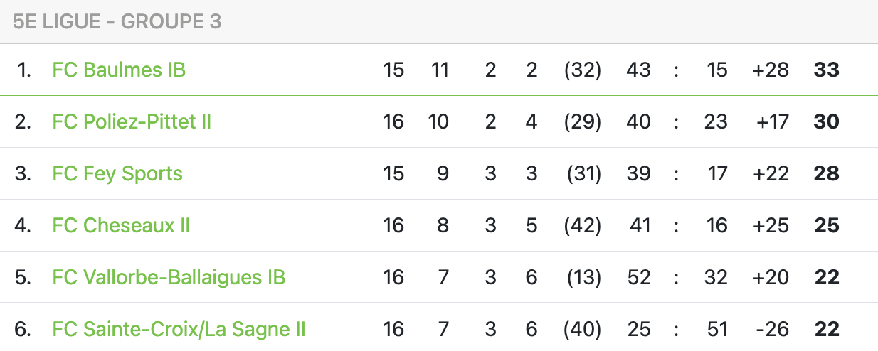
Task: Click the +28 goal difference value
Action: coord(771,70)
